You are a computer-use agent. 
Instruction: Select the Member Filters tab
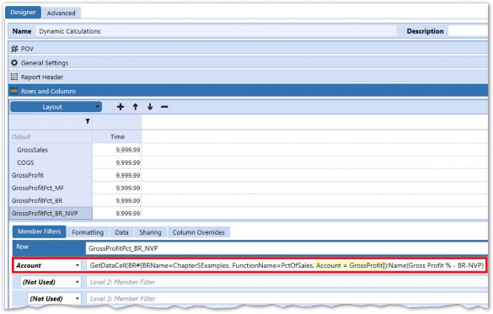pos(40,232)
